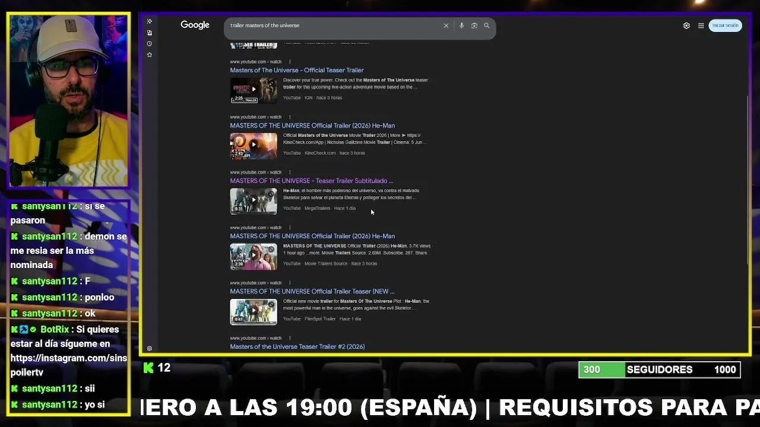The width and height of the screenshot is (760, 427).
Task: Click the page vertical scrollbar thumb
Action: (748, 179)
